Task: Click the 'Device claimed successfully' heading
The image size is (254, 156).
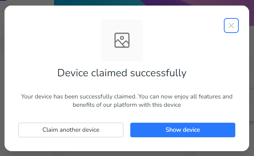Action: pos(122,73)
